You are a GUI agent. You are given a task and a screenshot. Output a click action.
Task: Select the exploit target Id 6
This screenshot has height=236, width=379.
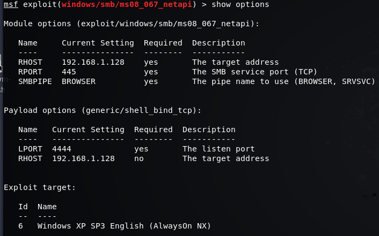[x=20, y=226]
